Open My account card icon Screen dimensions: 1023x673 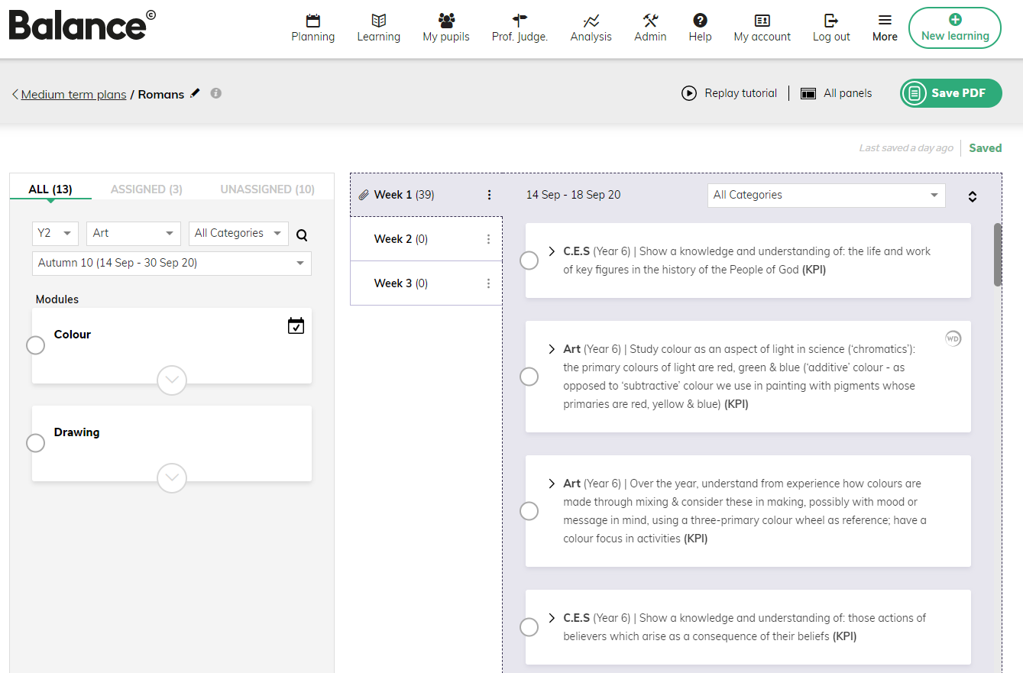pos(762,21)
